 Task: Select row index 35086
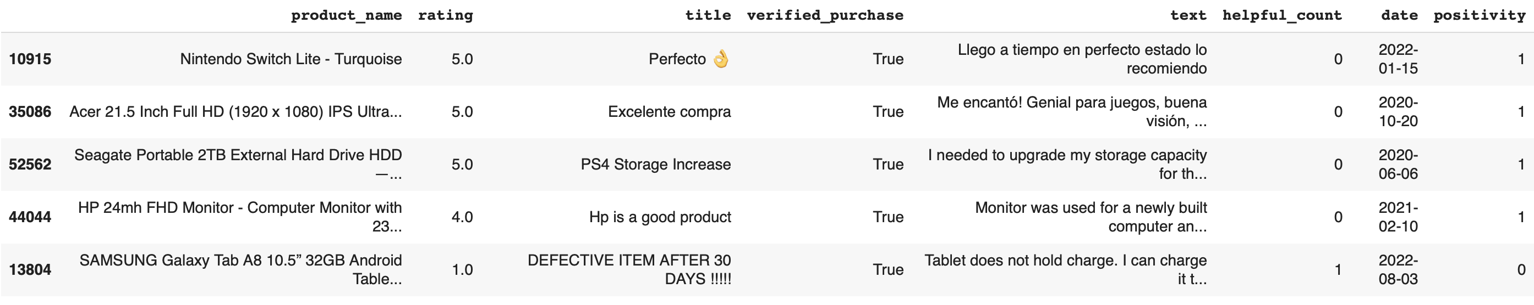[x=30, y=111]
